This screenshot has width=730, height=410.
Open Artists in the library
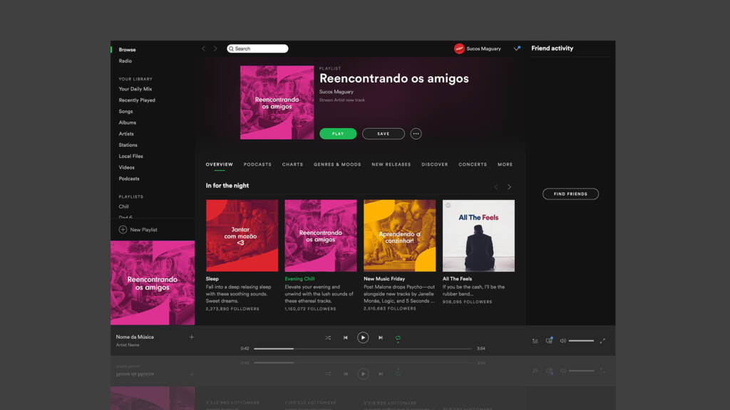tap(126, 134)
